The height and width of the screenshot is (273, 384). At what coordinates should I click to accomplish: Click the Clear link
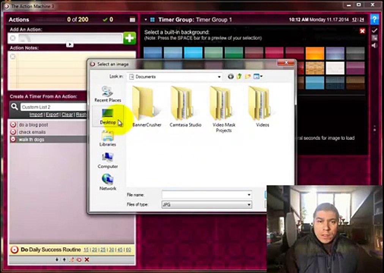67,115
